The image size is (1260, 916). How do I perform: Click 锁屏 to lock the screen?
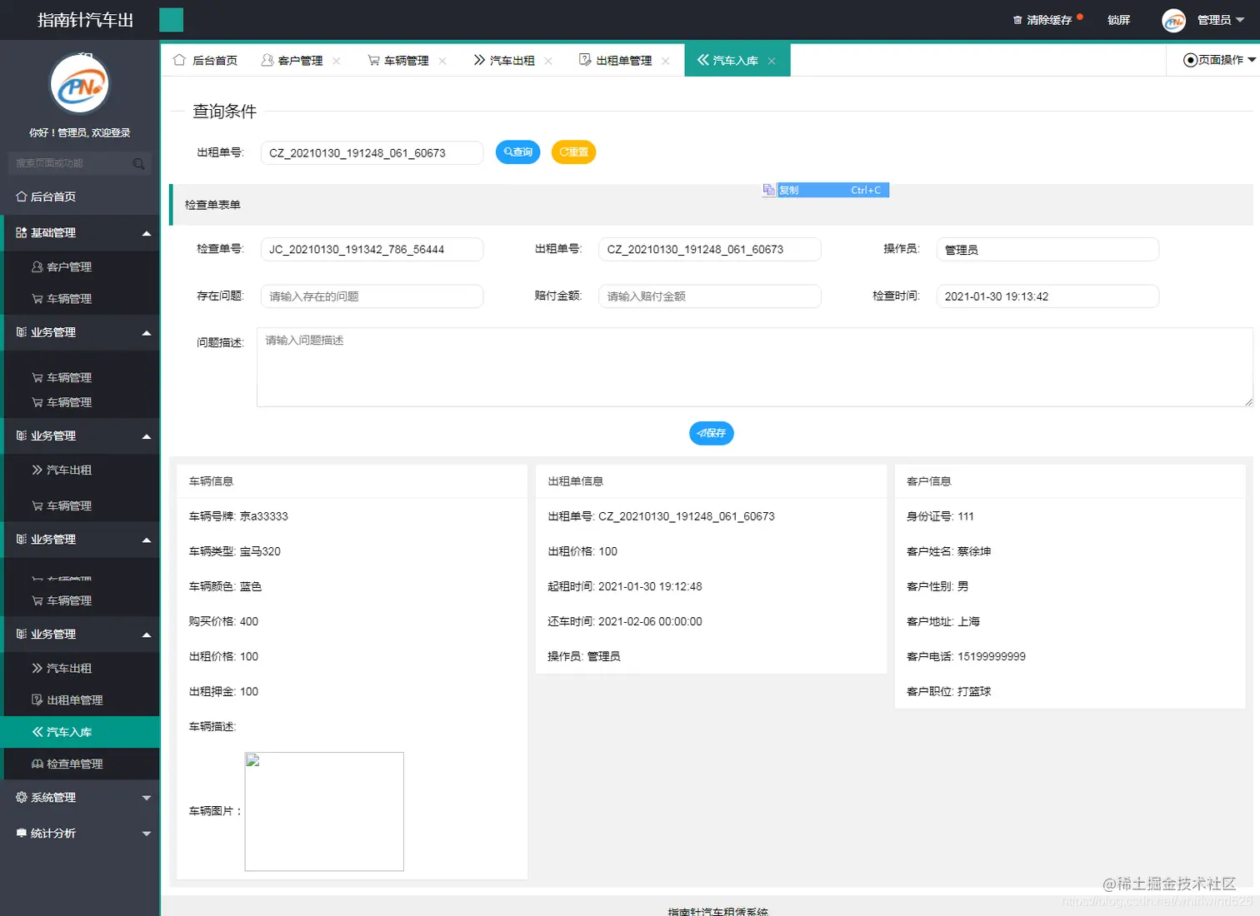[1118, 20]
